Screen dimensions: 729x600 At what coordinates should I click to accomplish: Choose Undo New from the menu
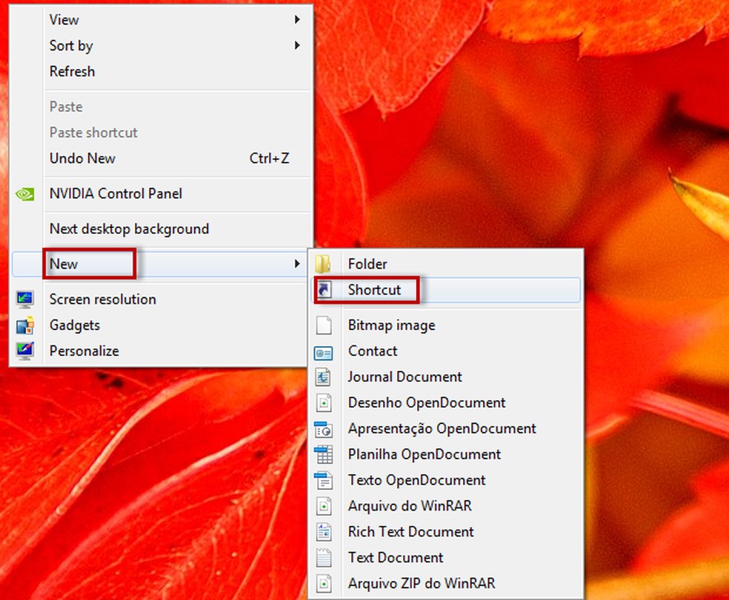point(161,158)
